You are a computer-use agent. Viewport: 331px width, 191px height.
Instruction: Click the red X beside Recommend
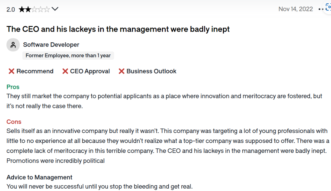pos(12,71)
